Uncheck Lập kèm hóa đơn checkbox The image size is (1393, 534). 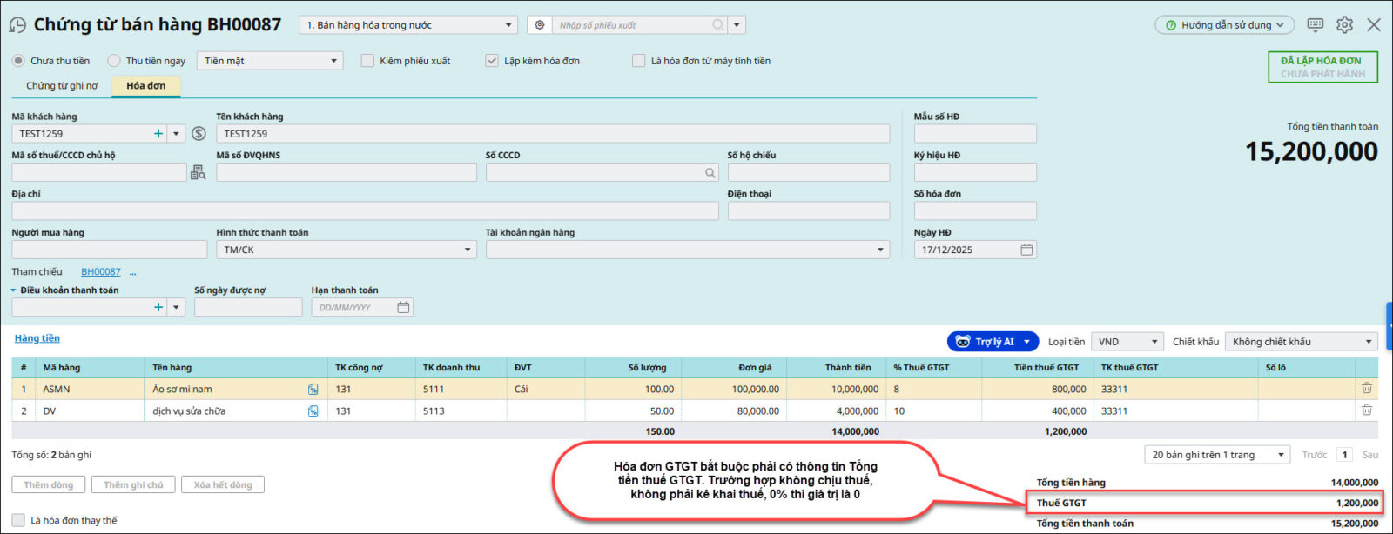(x=492, y=61)
